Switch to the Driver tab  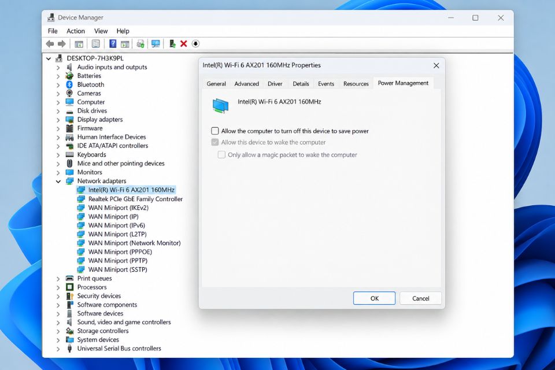click(275, 84)
